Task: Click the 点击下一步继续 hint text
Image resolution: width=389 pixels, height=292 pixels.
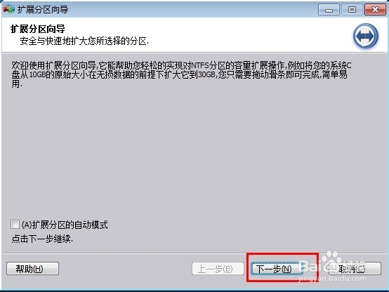Action: click(42, 239)
